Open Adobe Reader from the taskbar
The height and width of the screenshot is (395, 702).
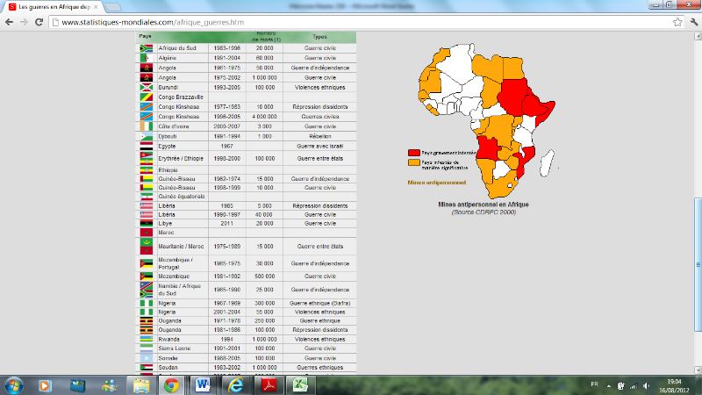pyautogui.click(x=268, y=384)
